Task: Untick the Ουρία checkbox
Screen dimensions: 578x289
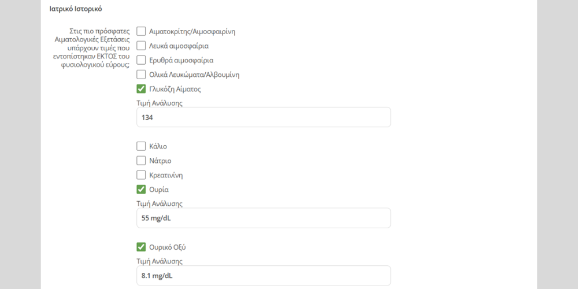Action: click(x=141, y=190)
